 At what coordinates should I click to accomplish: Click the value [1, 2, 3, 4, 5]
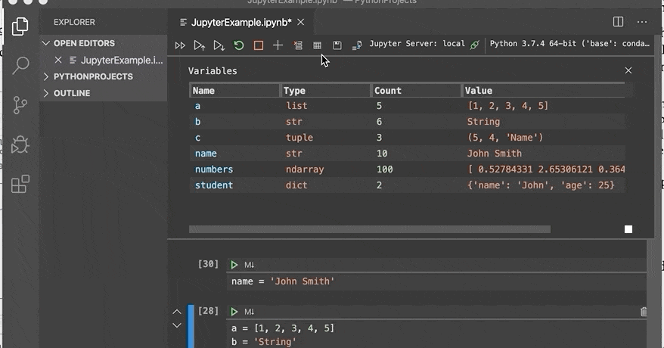pyautogui.click(x=507, y=106)
